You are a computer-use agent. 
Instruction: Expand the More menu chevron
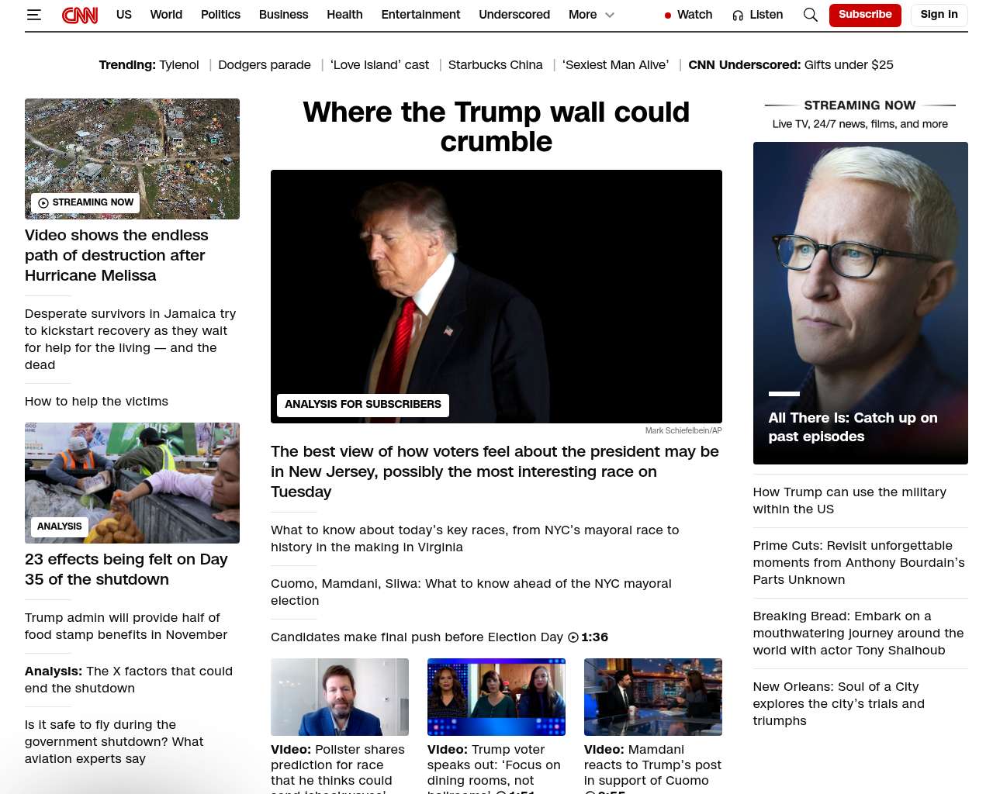pos(610,15)
